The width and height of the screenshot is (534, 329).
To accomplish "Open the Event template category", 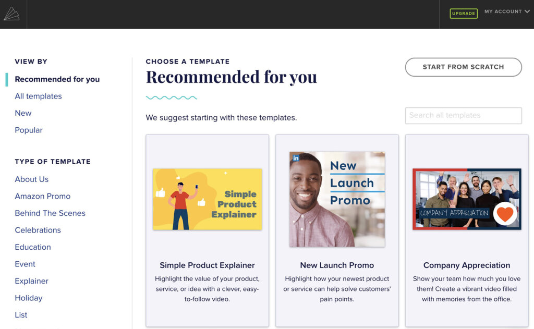I will point(25,264).
